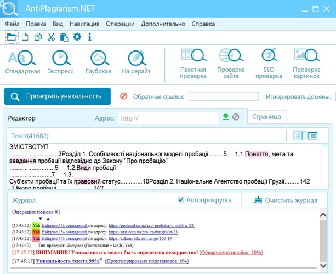Image resolution: width=336 pixels, height=274 pixels.
Task: Paste text using the clipboard icon
Action: 64,37
